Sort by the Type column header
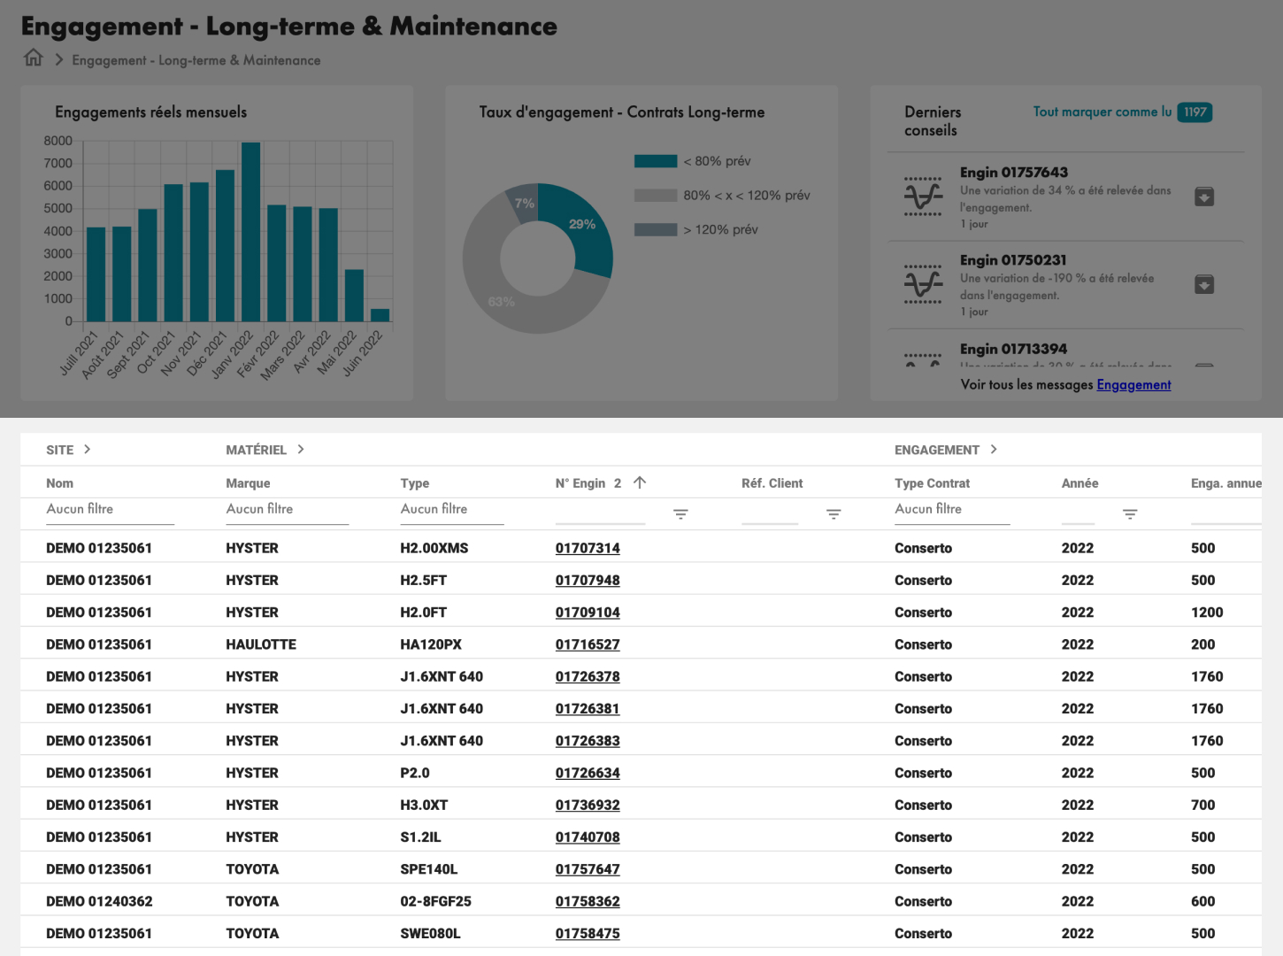Image resolution: width=1283 pixels, height=956 pixels. (x=414, y=483)
